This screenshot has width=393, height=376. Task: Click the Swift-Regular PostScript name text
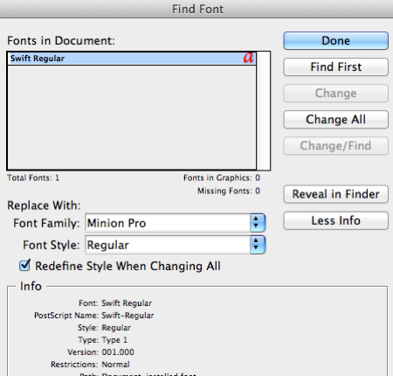(x=128, y=316)
